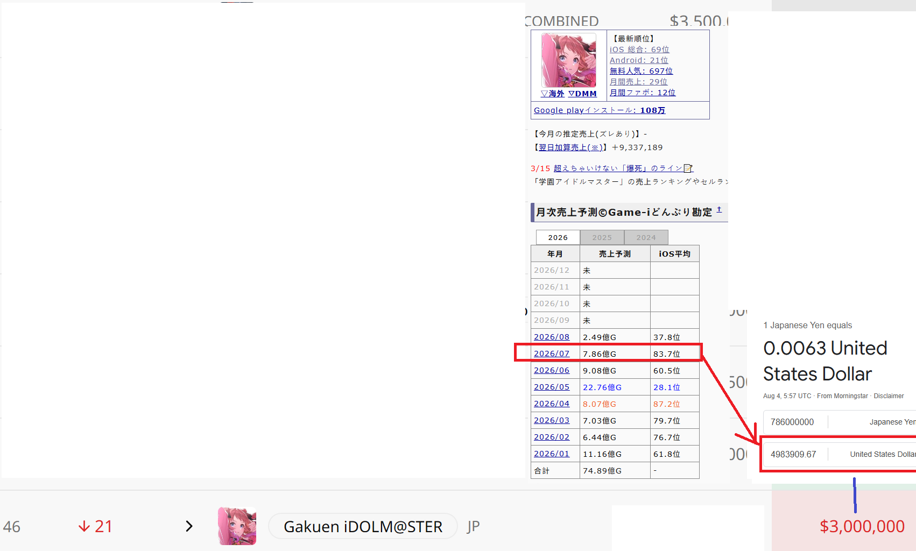Click the Gakuen iDOLM@STER name pill
Screen dimensions: 916x551
pos(363,526)
